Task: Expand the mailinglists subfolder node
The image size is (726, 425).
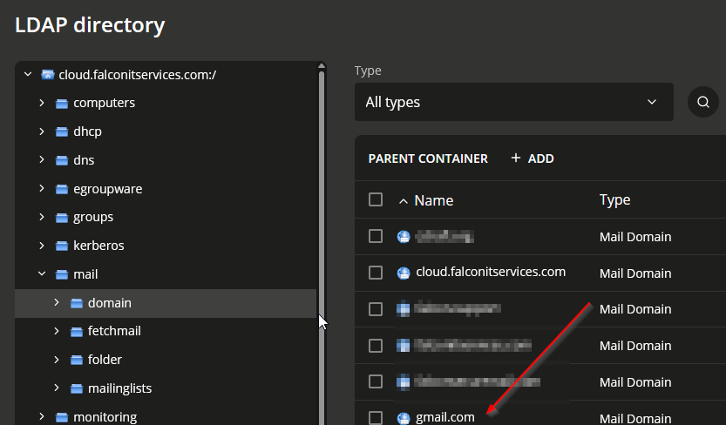Action: (57, 388)
